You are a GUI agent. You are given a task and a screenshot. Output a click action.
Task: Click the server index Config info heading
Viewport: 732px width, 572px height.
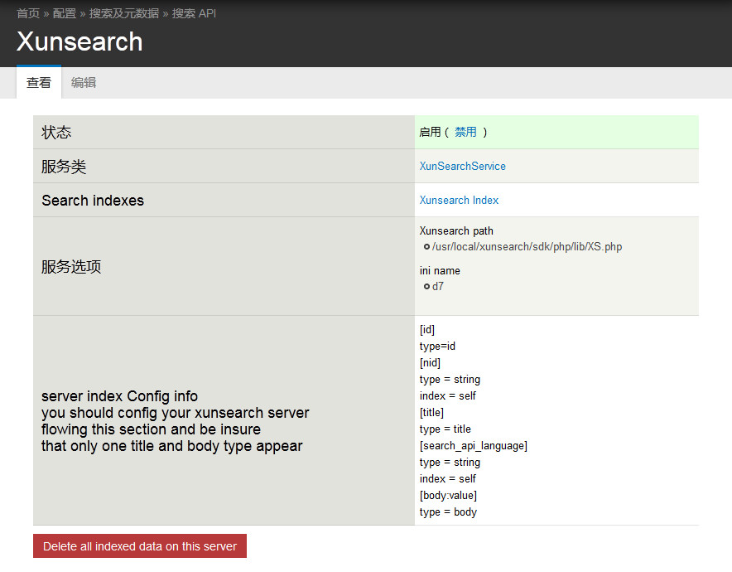(x=119, y=396)
